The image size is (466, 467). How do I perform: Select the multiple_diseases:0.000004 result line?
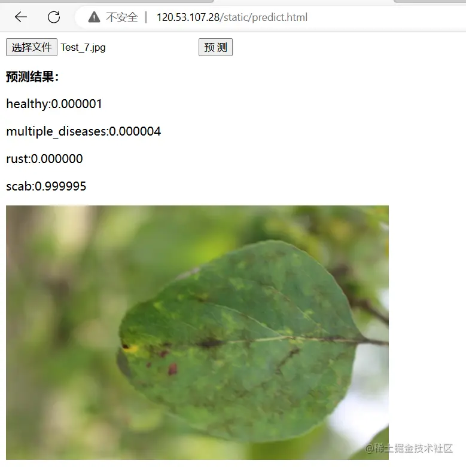84,131
